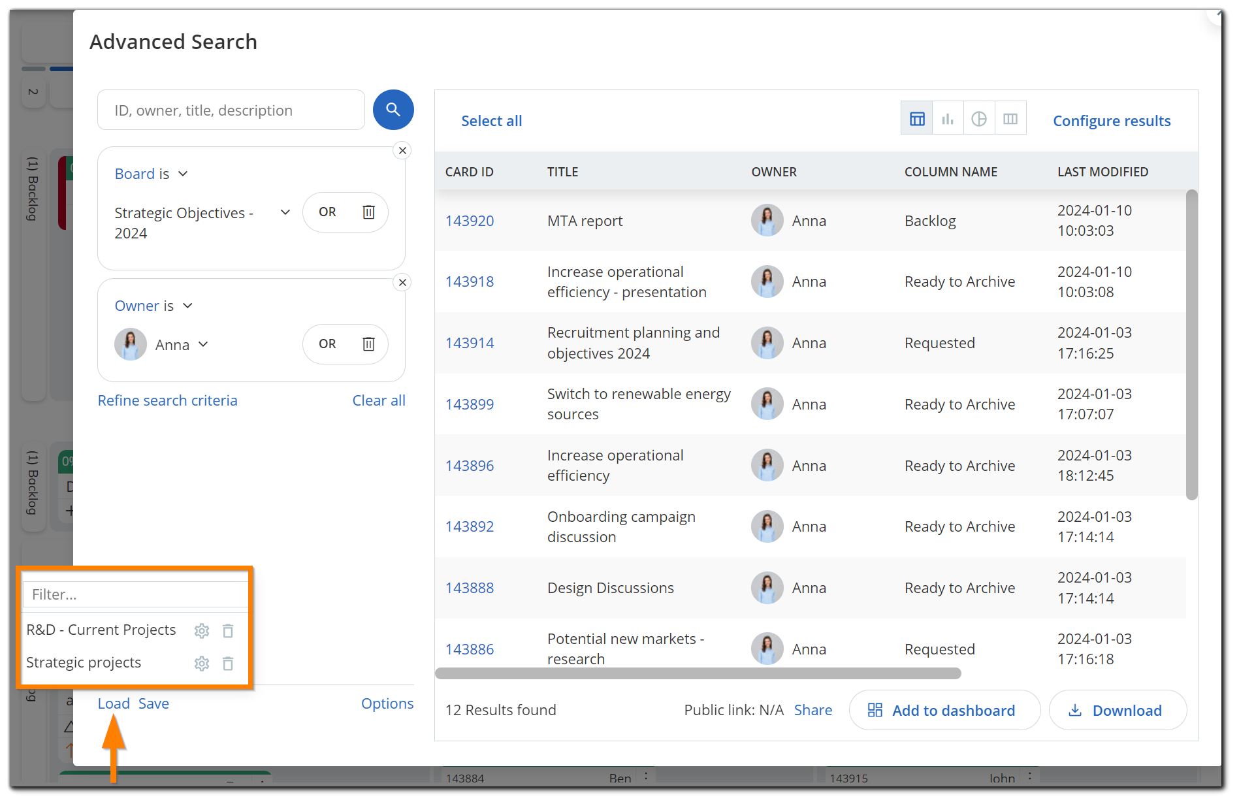This screenshot has height=804, width=1239.
Task: Toggle OR operator on Owner filter
Action: 327,344
